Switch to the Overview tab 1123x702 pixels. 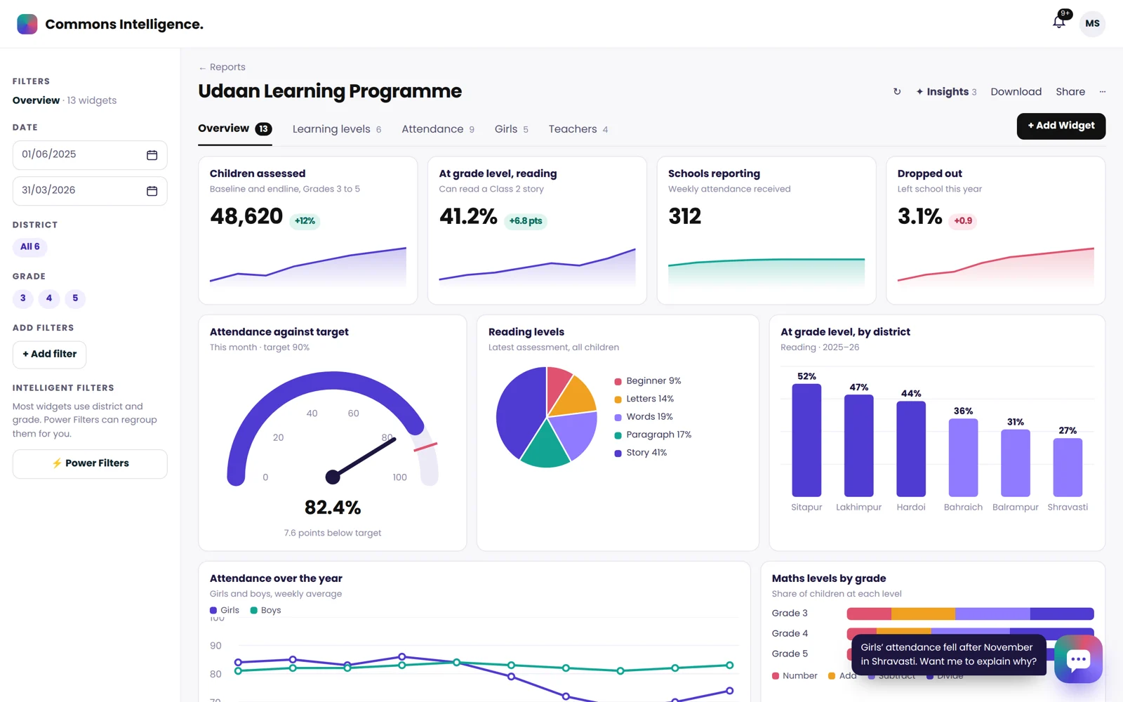[x=234, y=128]
